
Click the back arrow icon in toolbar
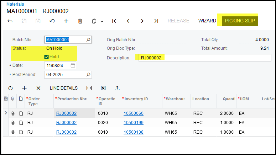[10, 21]
